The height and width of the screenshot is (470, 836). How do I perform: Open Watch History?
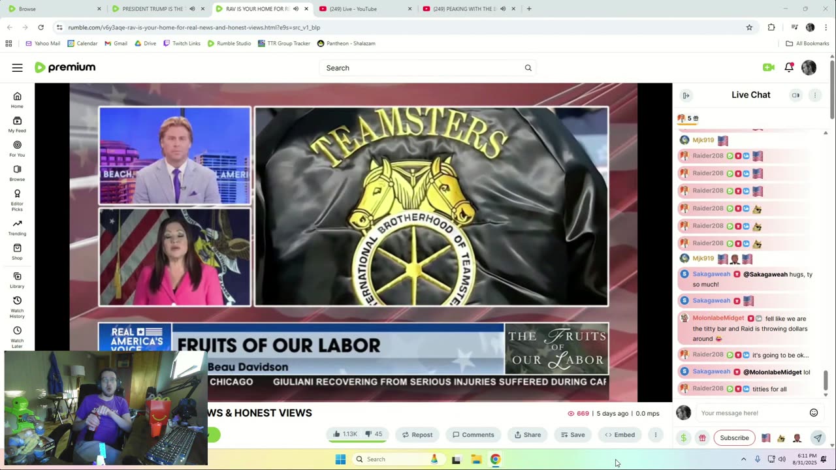click(x=17, y=307)
